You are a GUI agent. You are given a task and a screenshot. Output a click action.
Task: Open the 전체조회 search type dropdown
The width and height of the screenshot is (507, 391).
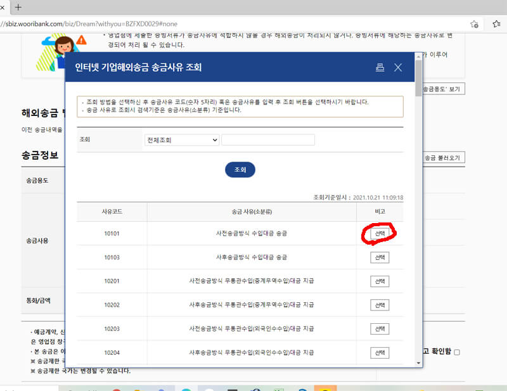click(x=182, y=140)
